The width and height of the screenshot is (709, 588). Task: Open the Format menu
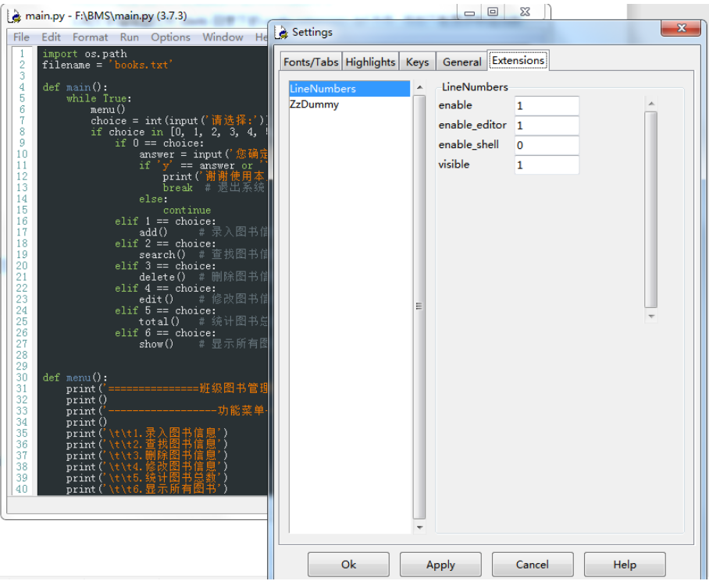point(91,37)
